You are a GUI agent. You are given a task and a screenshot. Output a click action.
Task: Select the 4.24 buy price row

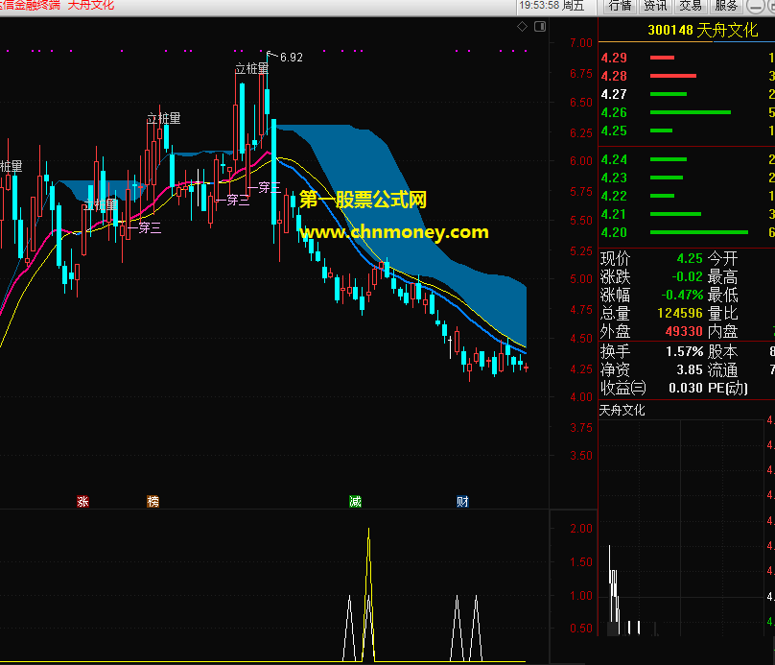(687, 159)
